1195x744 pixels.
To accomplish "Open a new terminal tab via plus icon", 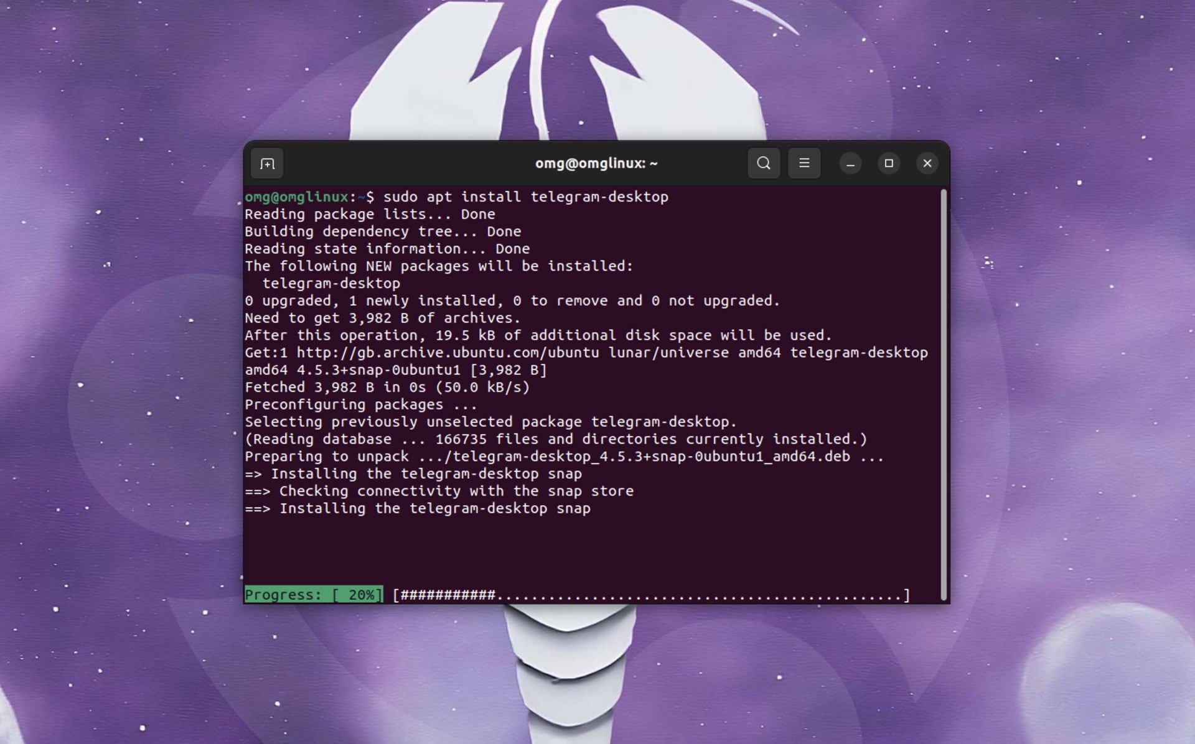I will tap(267, 164).
